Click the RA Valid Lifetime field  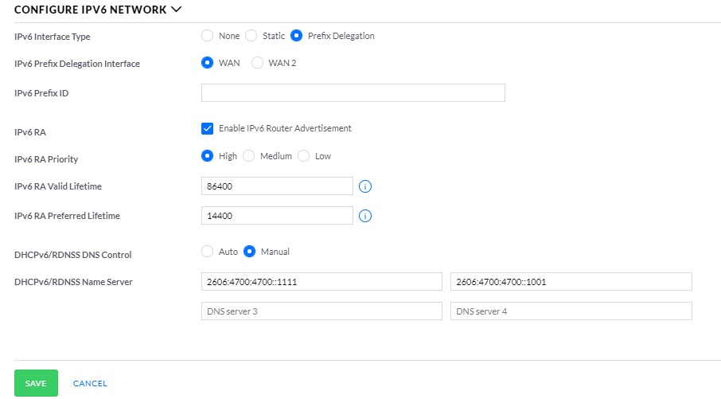pos(276,186)
